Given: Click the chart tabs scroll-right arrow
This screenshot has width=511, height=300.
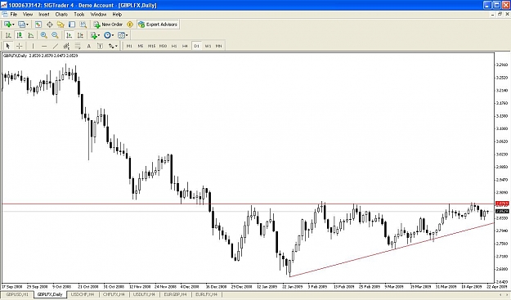Looking at the screenshot, I should click(x=507, y=294).
